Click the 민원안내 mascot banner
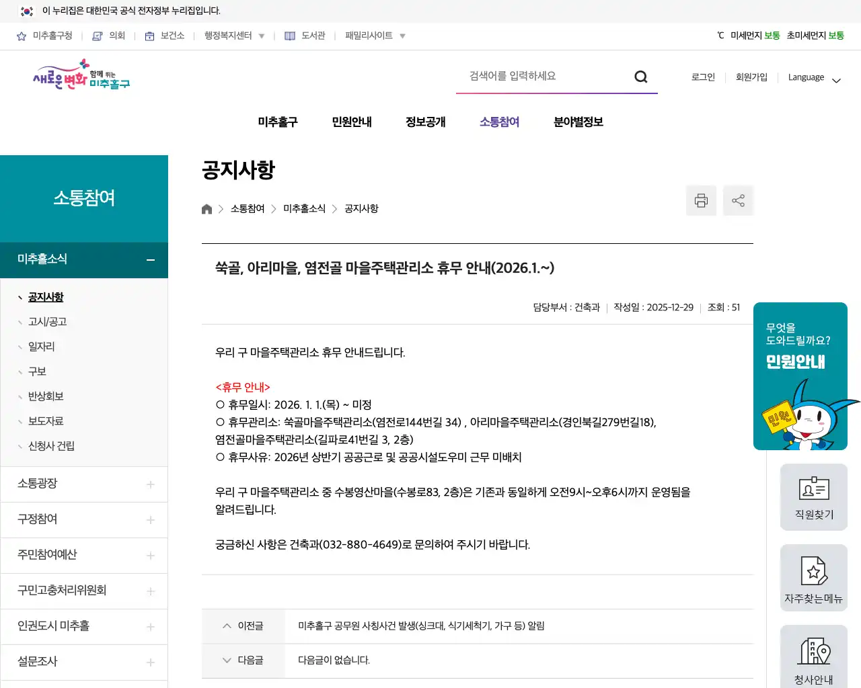This screenshot has width=861, height=688. 800,376
